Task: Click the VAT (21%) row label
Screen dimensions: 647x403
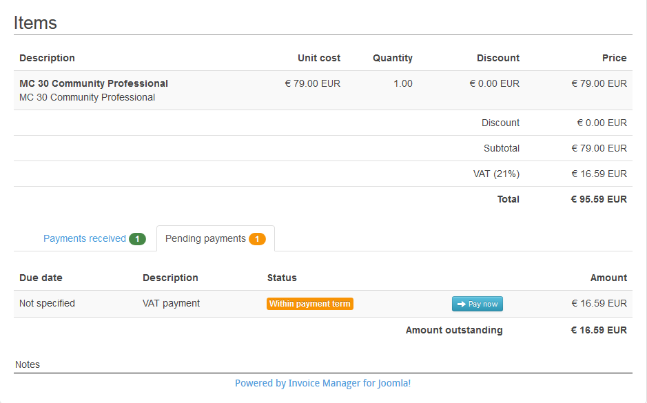Action: click(x=496, y=174)
